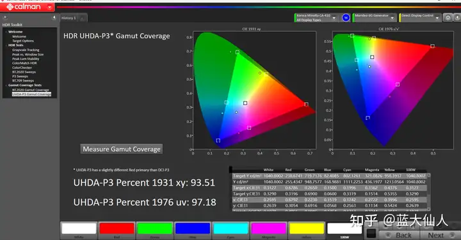Click the black square stop icon
Viewport: 461px width, 240px height.
pos(371,234)
